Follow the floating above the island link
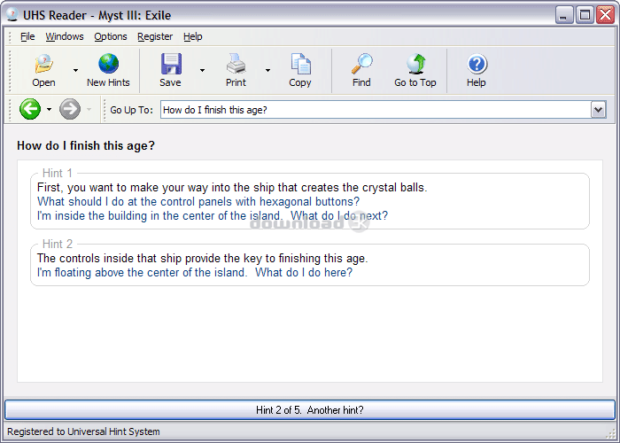 (x=194, y=272)
